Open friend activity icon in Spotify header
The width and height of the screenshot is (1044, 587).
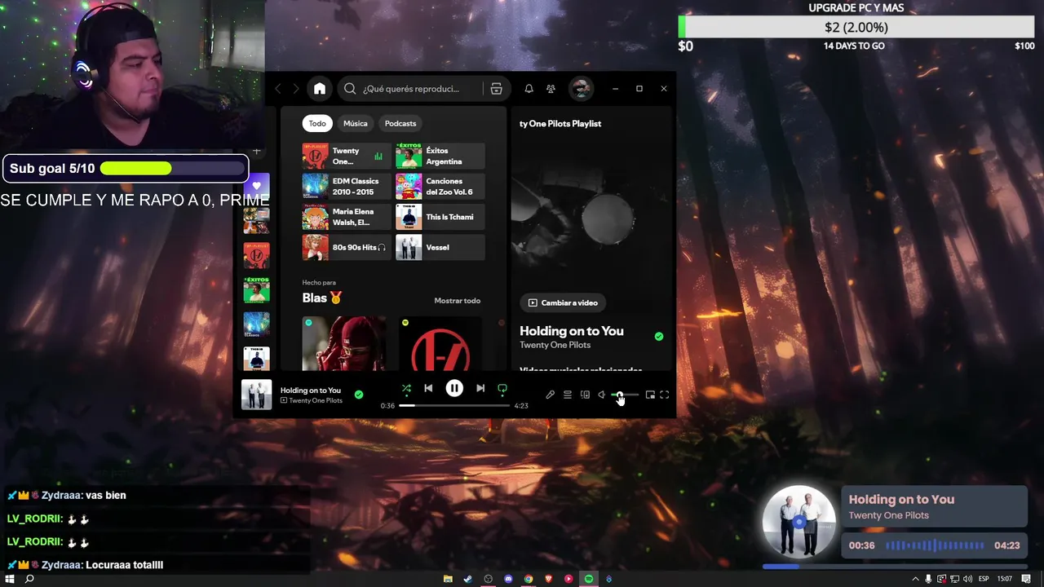pyautogui.click(x=551, y=89)
